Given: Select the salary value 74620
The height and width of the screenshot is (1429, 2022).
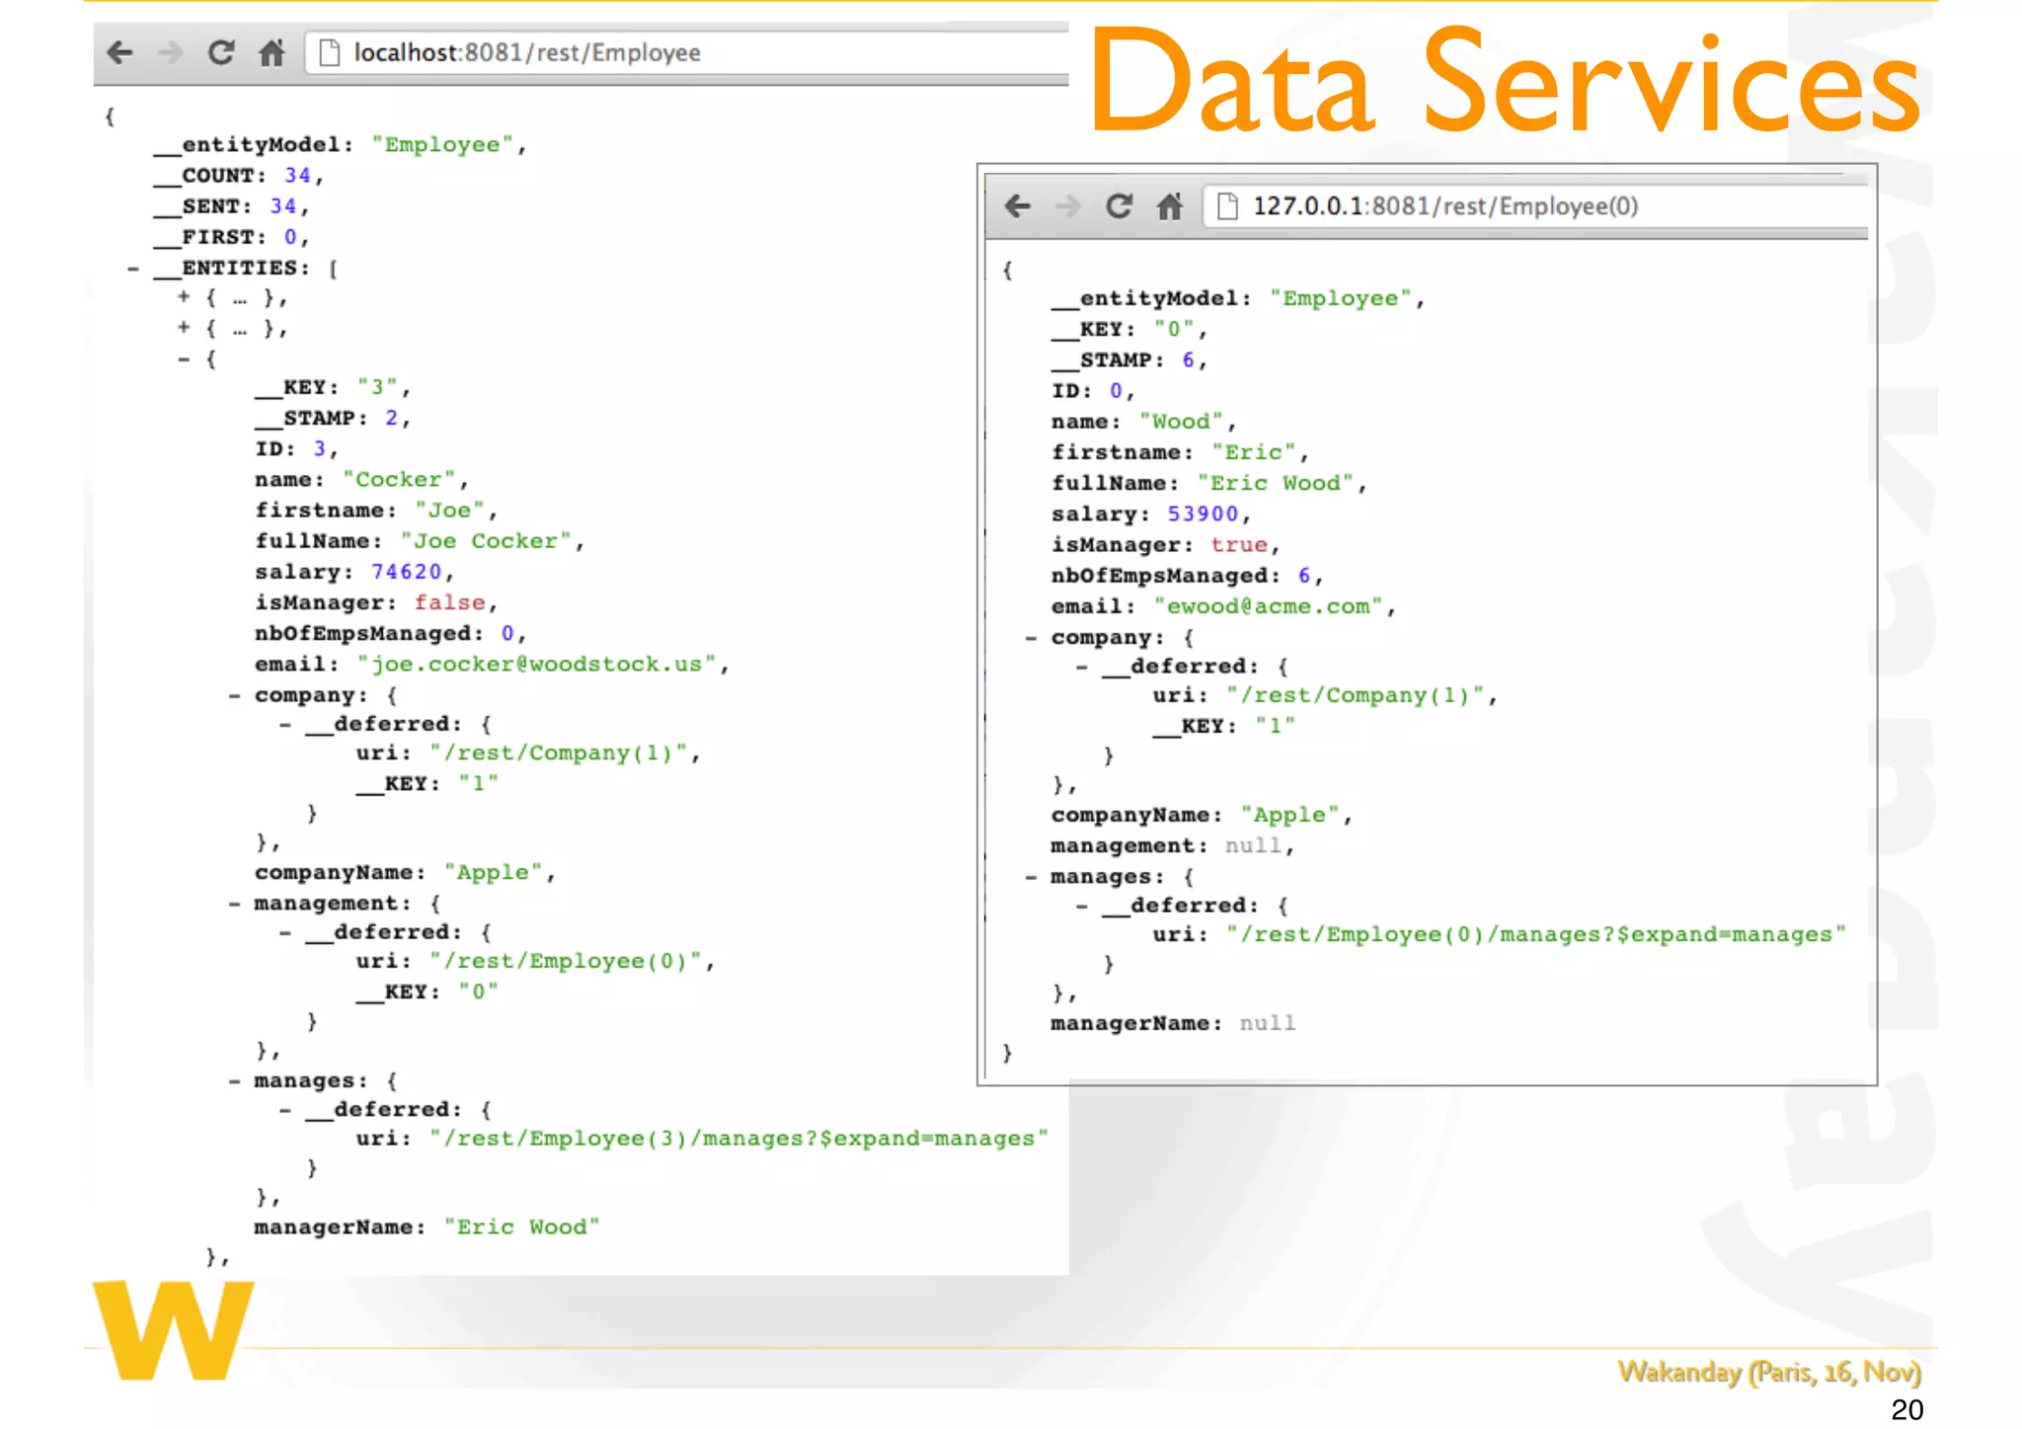Looking at the screenshot, I should click(406, 573).
